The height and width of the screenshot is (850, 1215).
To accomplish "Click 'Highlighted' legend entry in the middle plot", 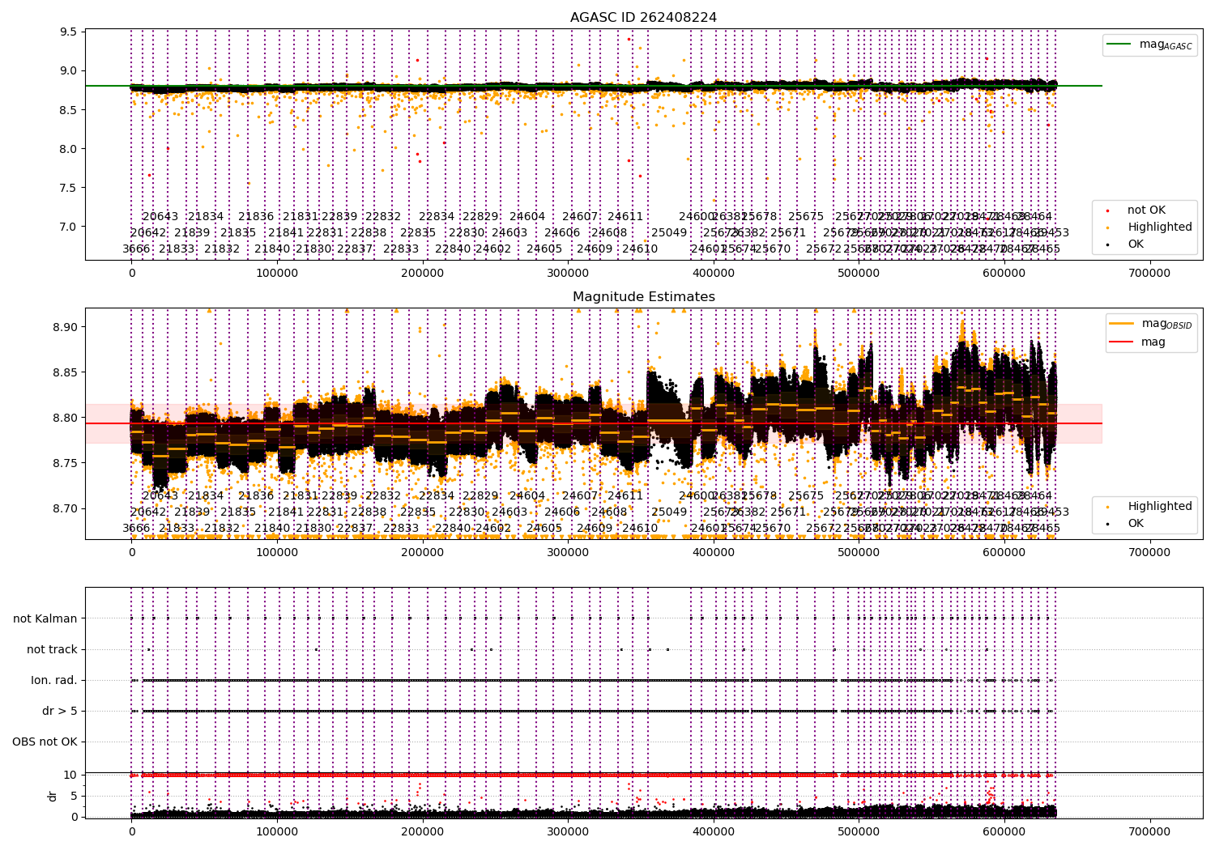I will point(1150,507).
